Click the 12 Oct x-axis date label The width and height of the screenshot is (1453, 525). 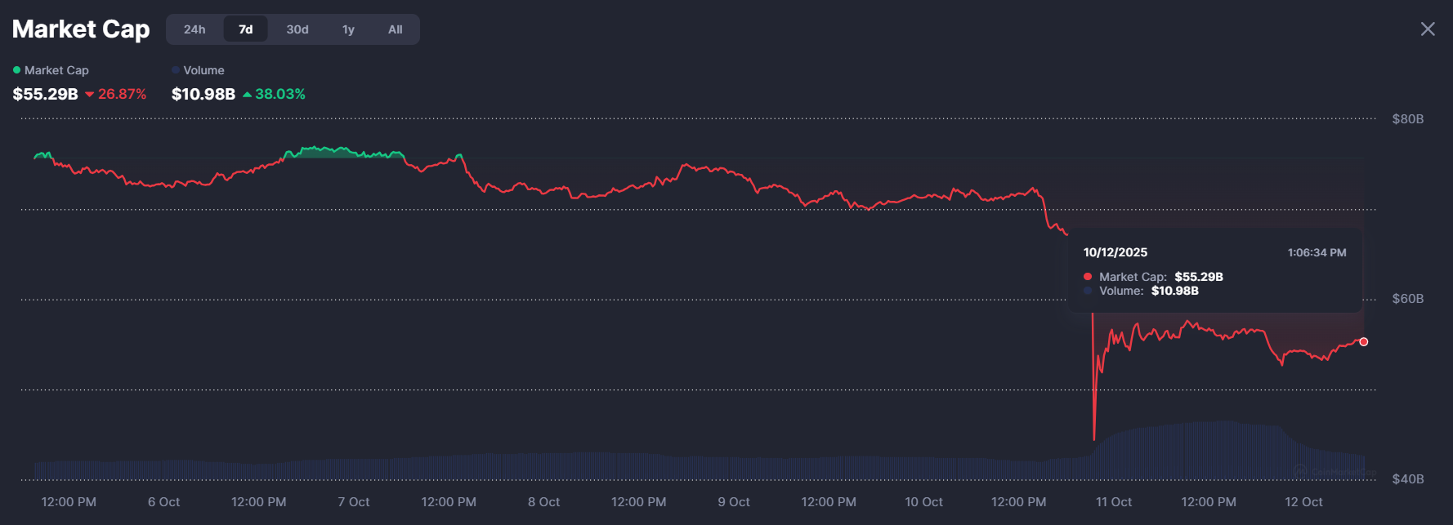pos(1303,502)
